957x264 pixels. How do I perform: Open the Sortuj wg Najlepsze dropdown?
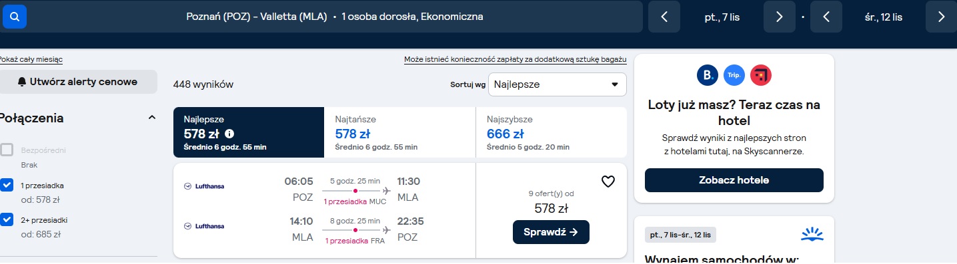[x=558, y=84]
